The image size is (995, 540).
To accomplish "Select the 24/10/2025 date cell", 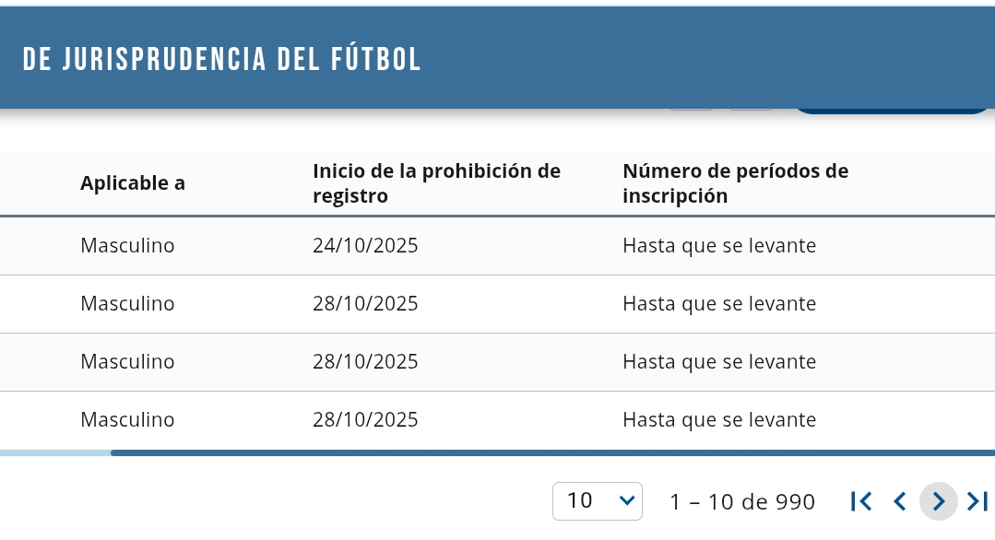I will (x=365, y=246).
